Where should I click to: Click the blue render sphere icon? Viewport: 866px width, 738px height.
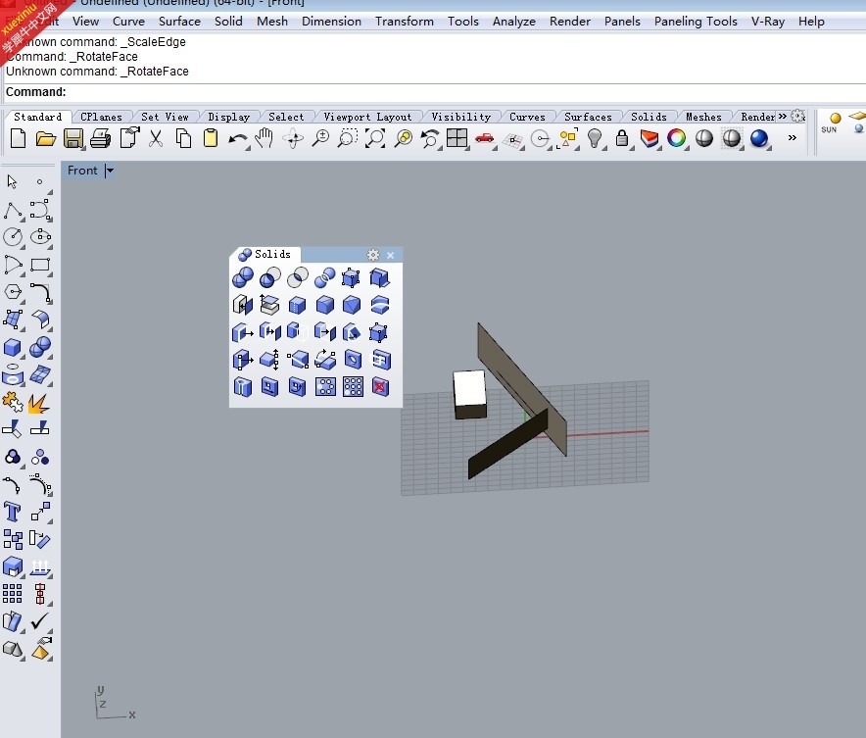[759, 138]
